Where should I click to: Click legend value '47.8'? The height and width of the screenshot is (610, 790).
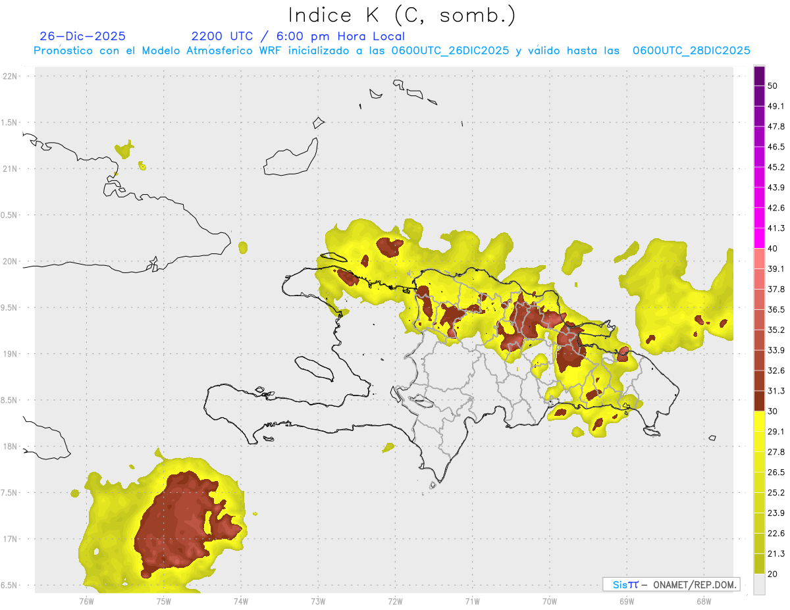point(776,126)
